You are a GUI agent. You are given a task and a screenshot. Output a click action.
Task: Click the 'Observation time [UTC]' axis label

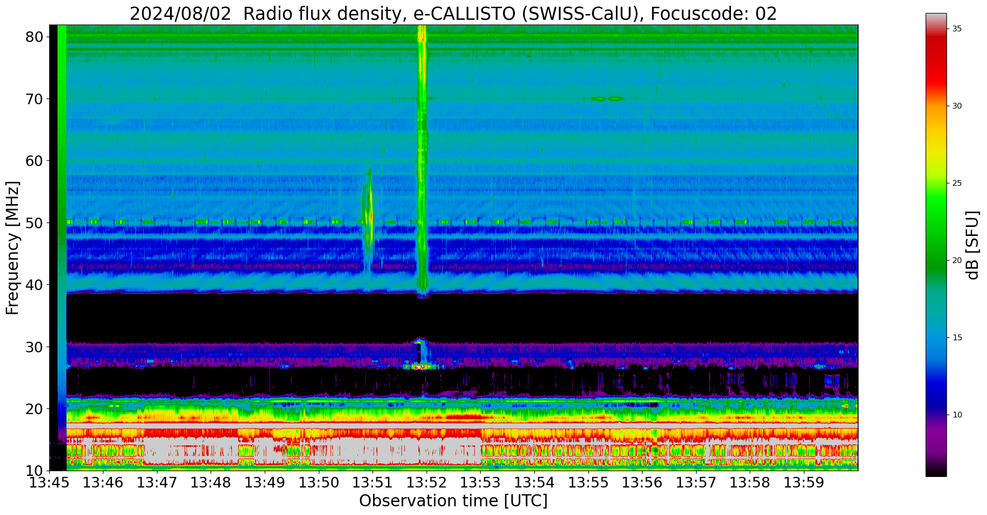(x=453, y=501)
